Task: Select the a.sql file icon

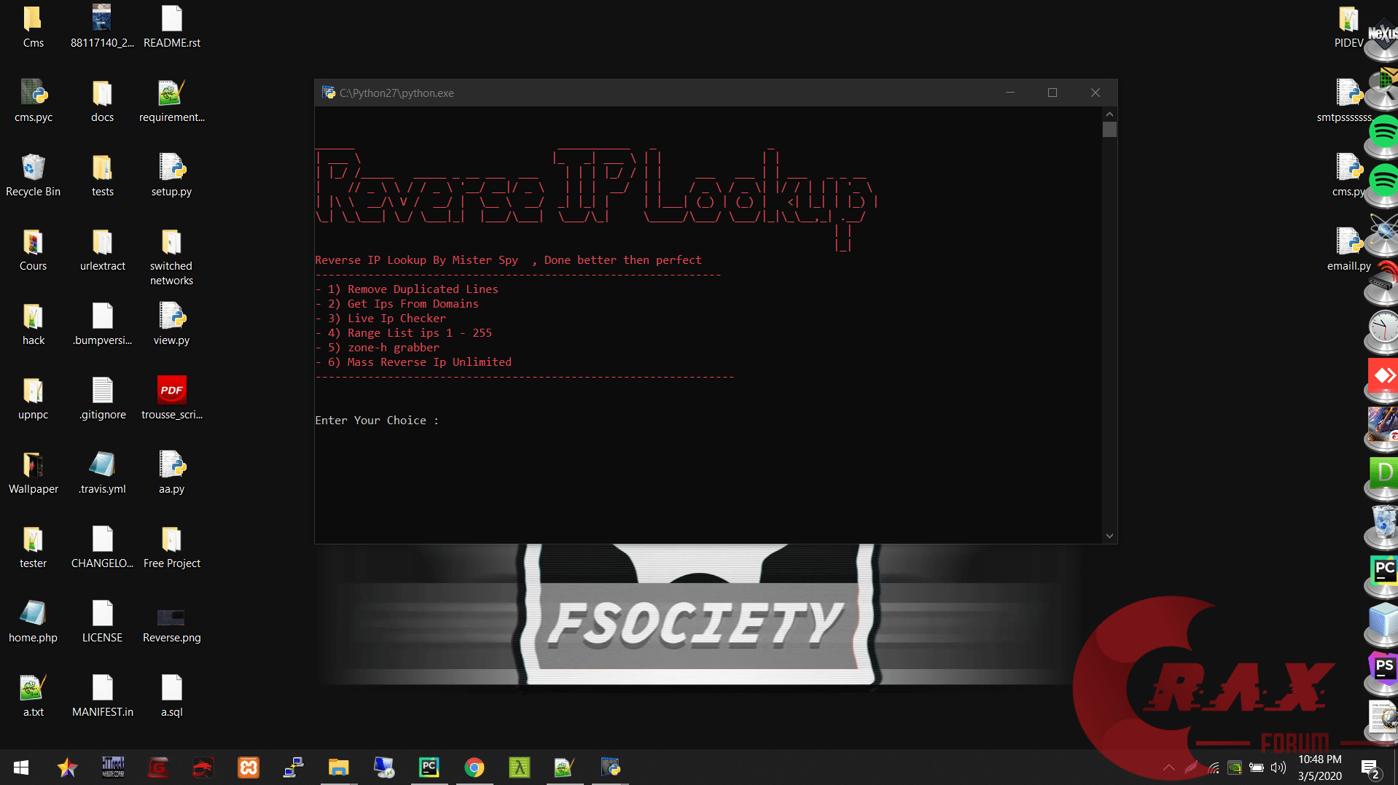Action: (x=171, y=696)
